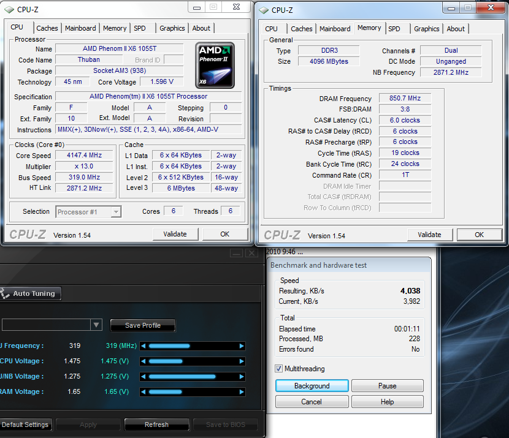
Task: Increase RAM Voltage with its right arrow
Action: pyautogui.click(x=242, y=391)
